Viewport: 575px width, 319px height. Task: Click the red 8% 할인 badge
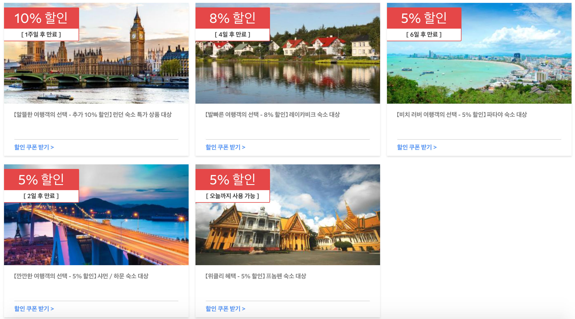[x=232, y=18]
